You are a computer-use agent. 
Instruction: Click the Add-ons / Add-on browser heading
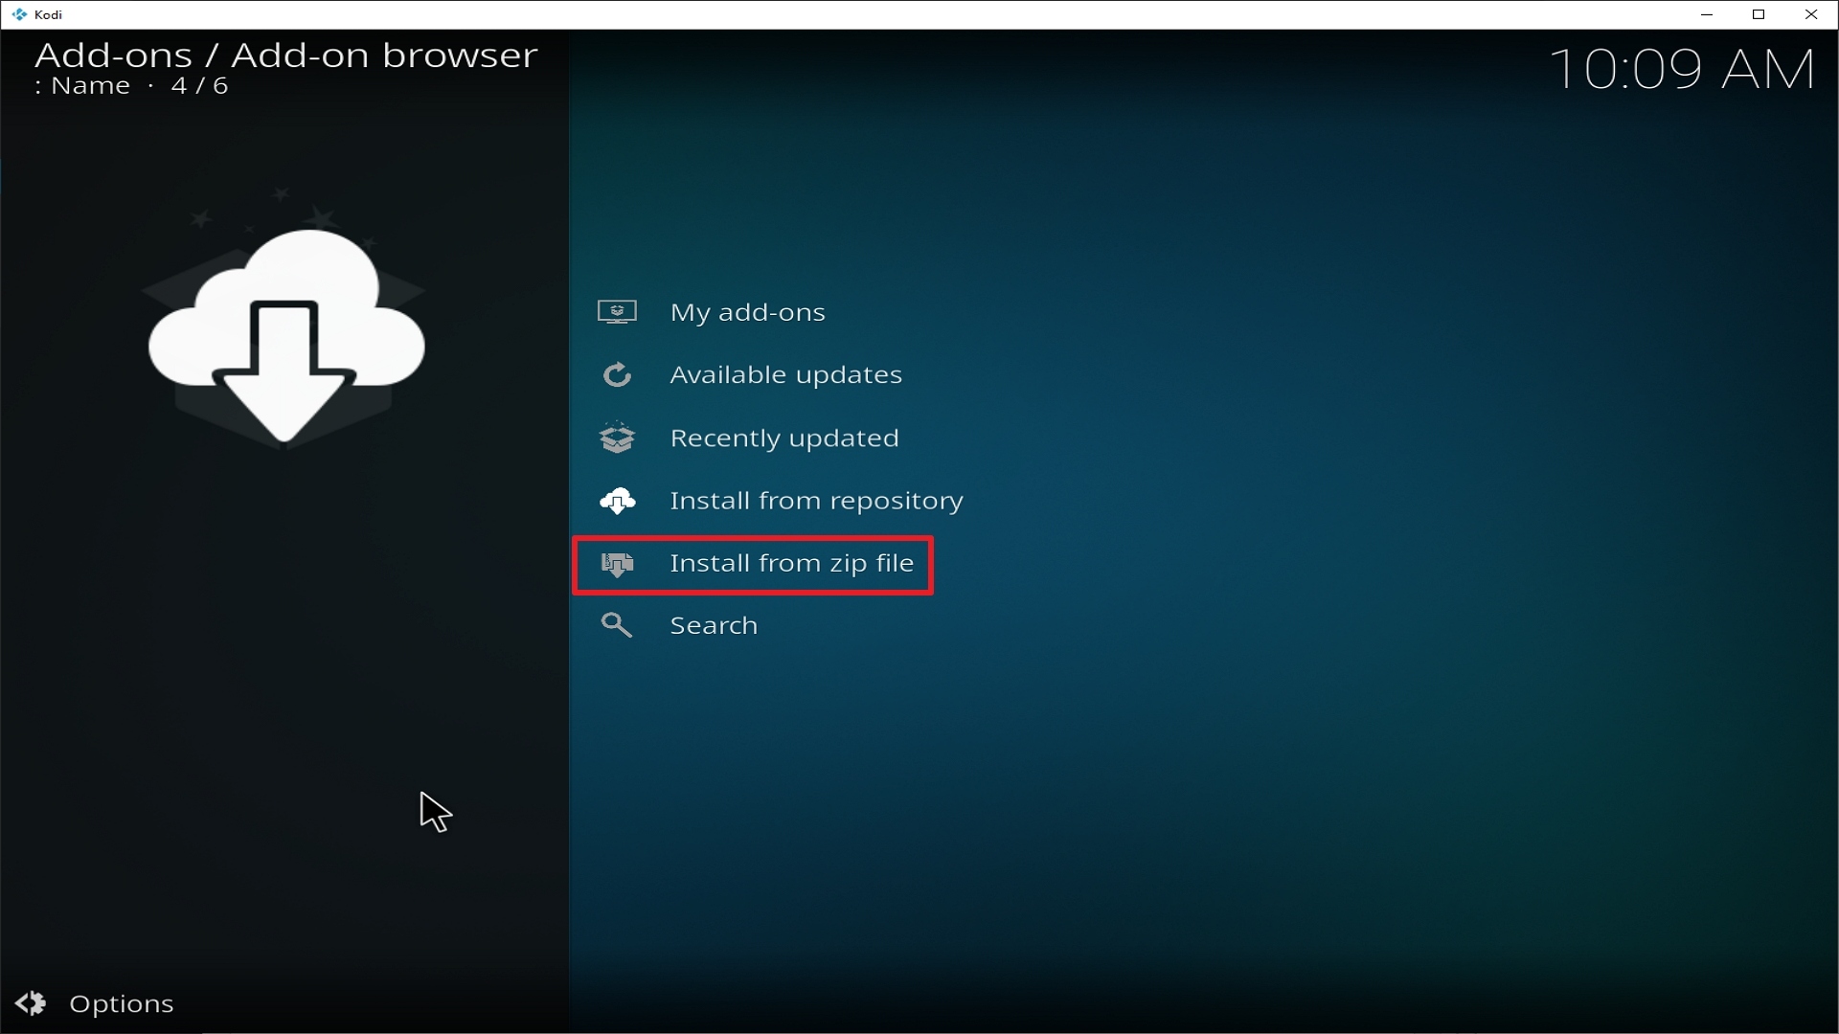click(286, 56)
